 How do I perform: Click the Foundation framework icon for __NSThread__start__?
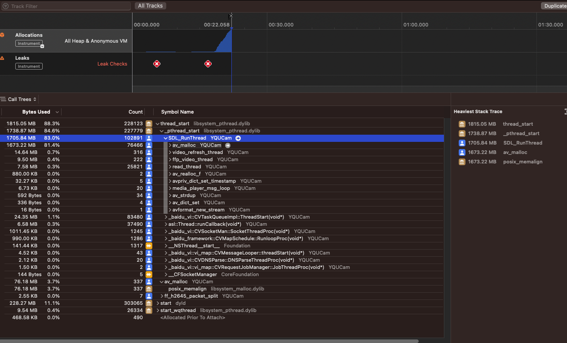pyautogui.click(x=149, y=246)
